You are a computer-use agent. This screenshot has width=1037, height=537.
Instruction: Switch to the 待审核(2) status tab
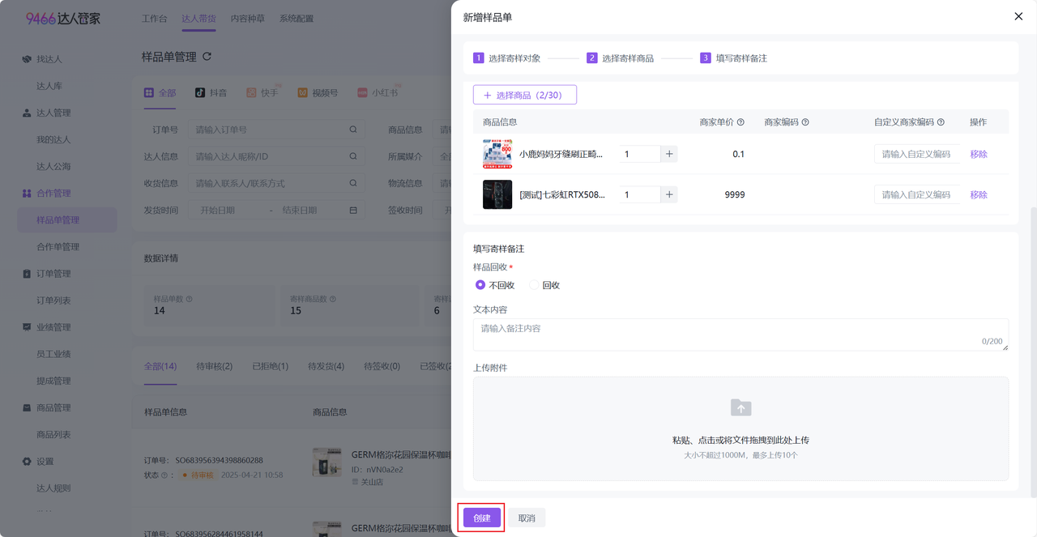coord(215,366)
